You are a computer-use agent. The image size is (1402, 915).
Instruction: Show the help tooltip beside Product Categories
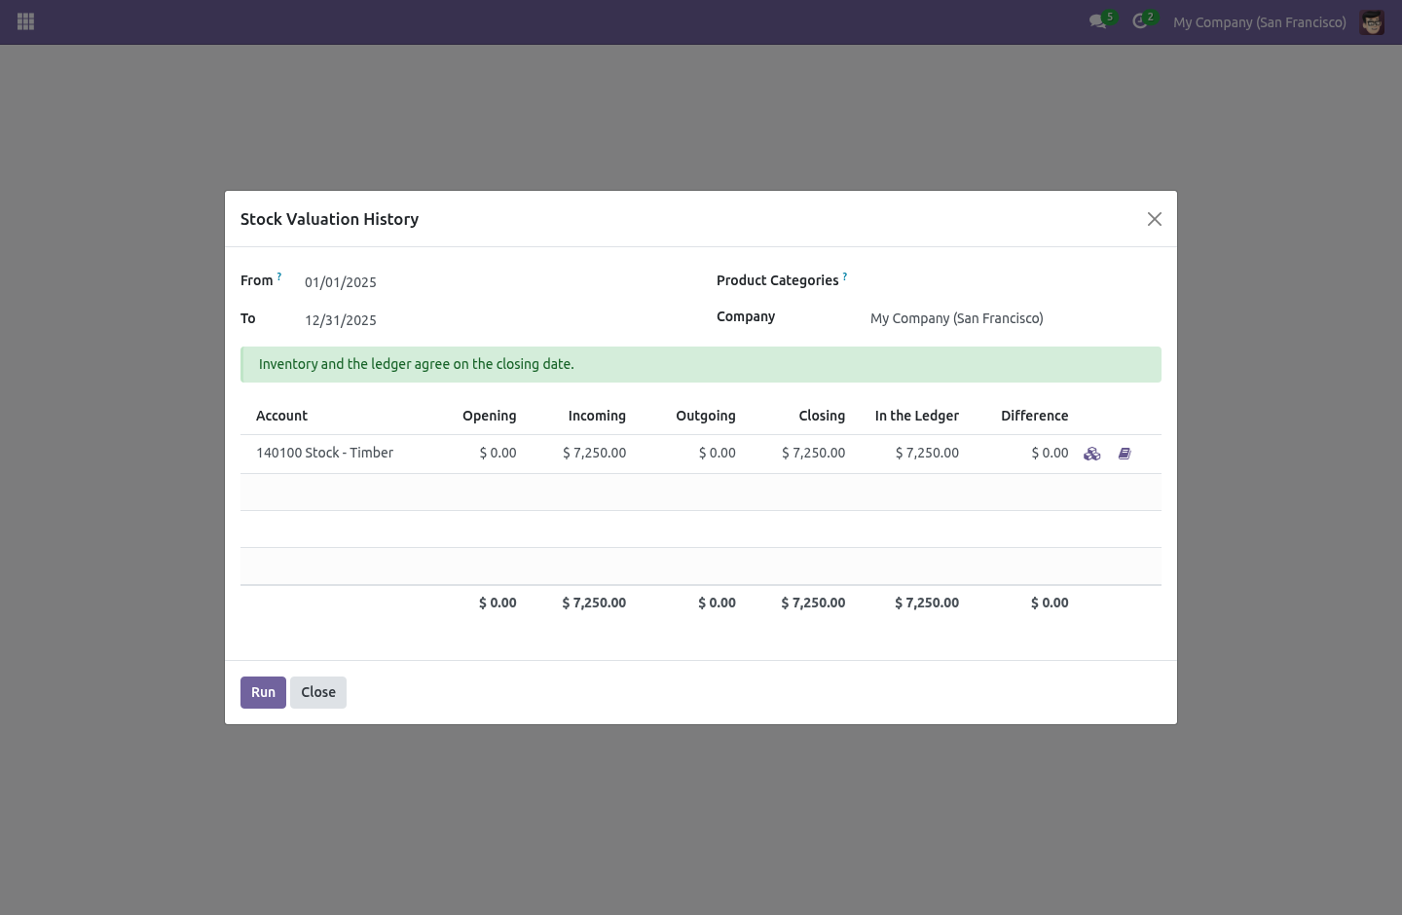tap(845, 276)
